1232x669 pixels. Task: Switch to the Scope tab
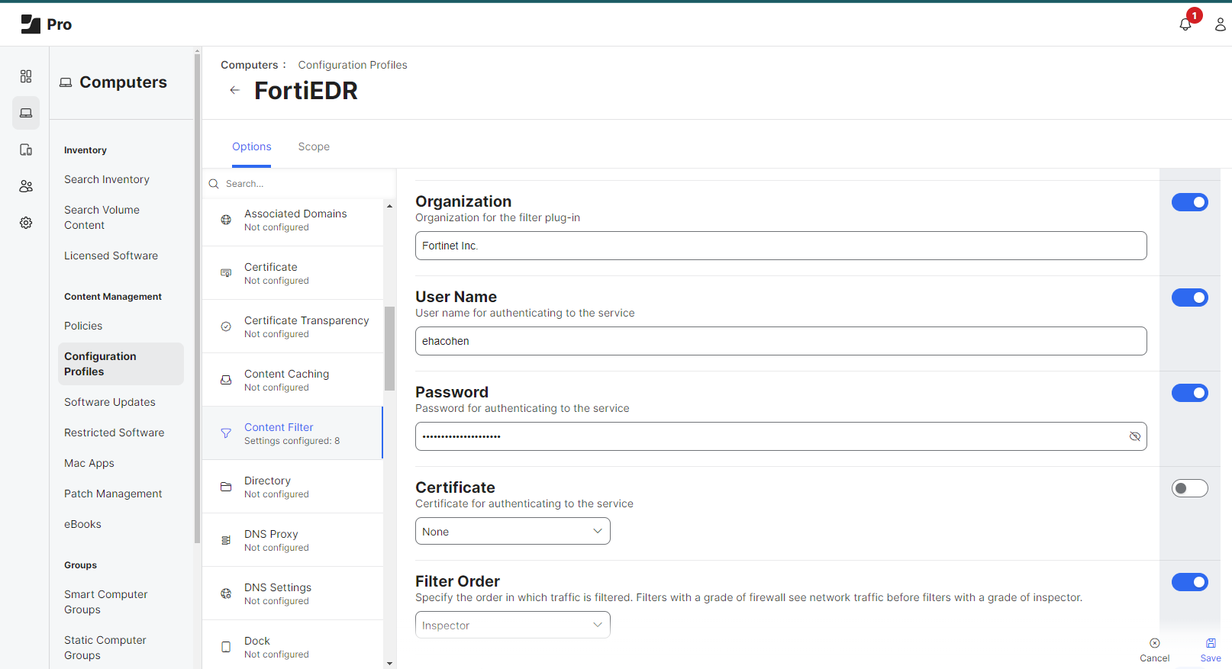tap(314, 146)
